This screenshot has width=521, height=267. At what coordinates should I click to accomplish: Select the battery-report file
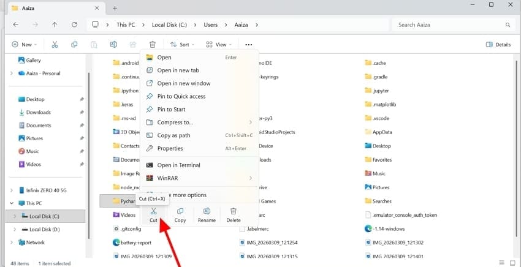click(x=132, y=243)
